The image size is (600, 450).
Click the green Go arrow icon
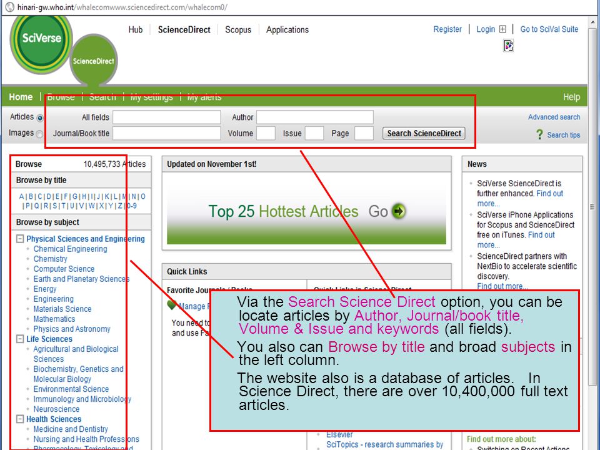(399, 211)
